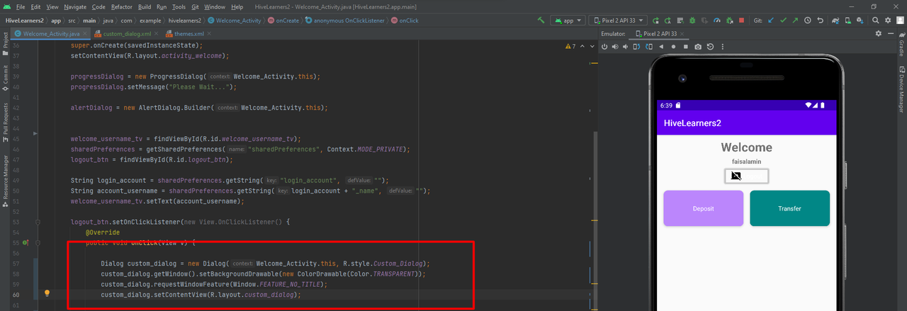
Task: Click the Apply Code Changes icon
Action: (x=680, y=21)
